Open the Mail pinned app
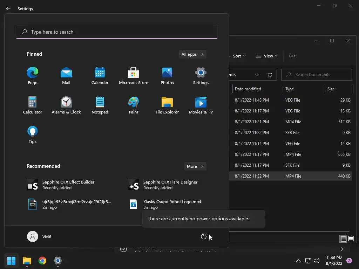Image resolution: width=359 pixels, height=269 pixels. (x=66, y=76)
